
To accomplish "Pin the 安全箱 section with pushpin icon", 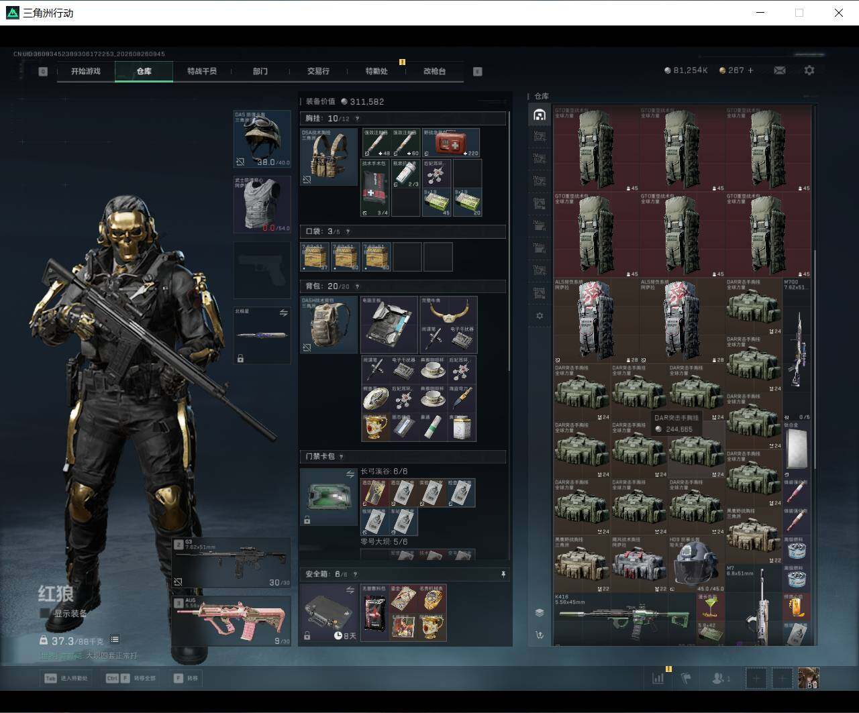I will pos(503,574).
